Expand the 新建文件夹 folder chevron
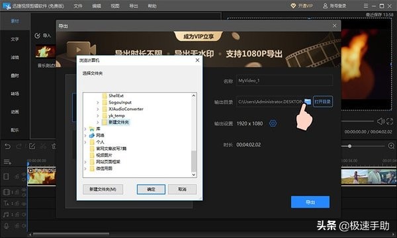Screen dimensions: 397x238 pos(98,122)
